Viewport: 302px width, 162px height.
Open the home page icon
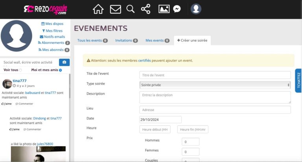click(x=98, y=9)
